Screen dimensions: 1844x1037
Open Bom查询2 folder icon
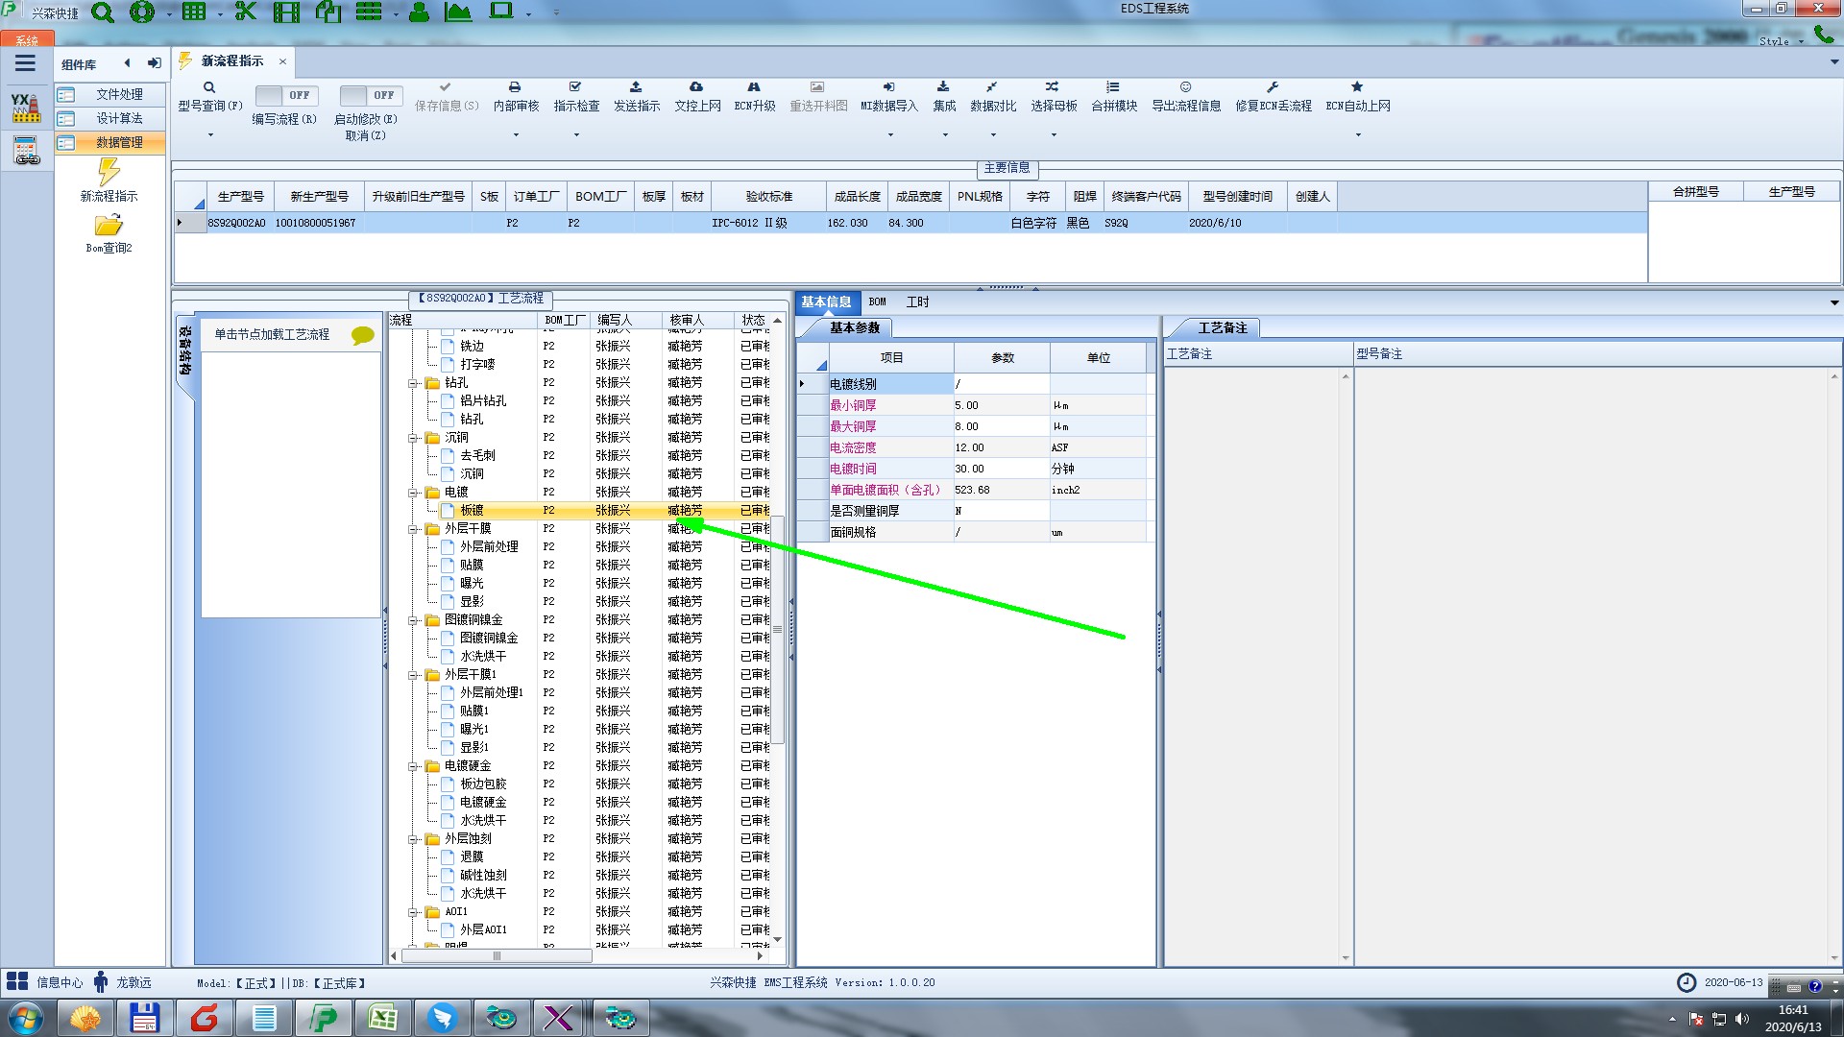tap(109, 226)
